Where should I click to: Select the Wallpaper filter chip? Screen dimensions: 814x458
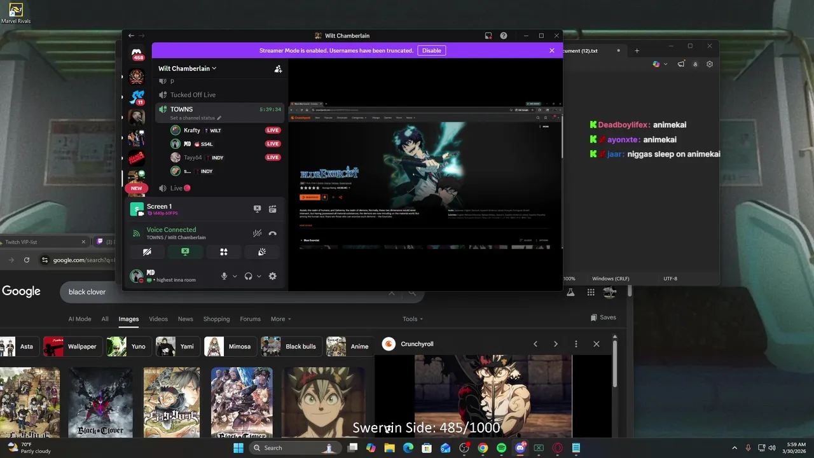point(73,347)
